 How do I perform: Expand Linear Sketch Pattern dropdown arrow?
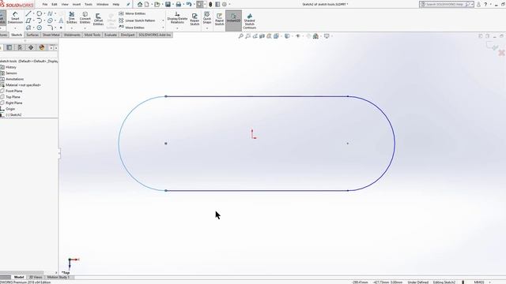[x=163, y=21]
